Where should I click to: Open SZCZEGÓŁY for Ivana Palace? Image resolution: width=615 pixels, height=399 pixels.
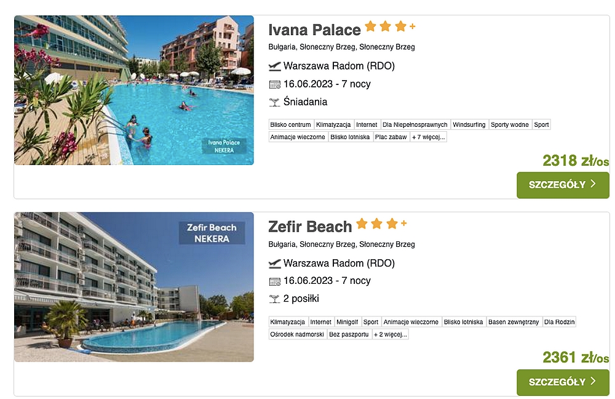click(x=563, y=185)
